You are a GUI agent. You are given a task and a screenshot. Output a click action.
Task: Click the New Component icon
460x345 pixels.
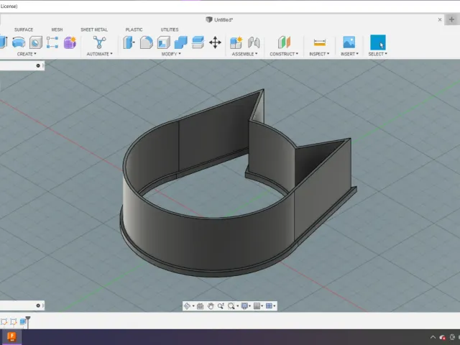point(236,42)
